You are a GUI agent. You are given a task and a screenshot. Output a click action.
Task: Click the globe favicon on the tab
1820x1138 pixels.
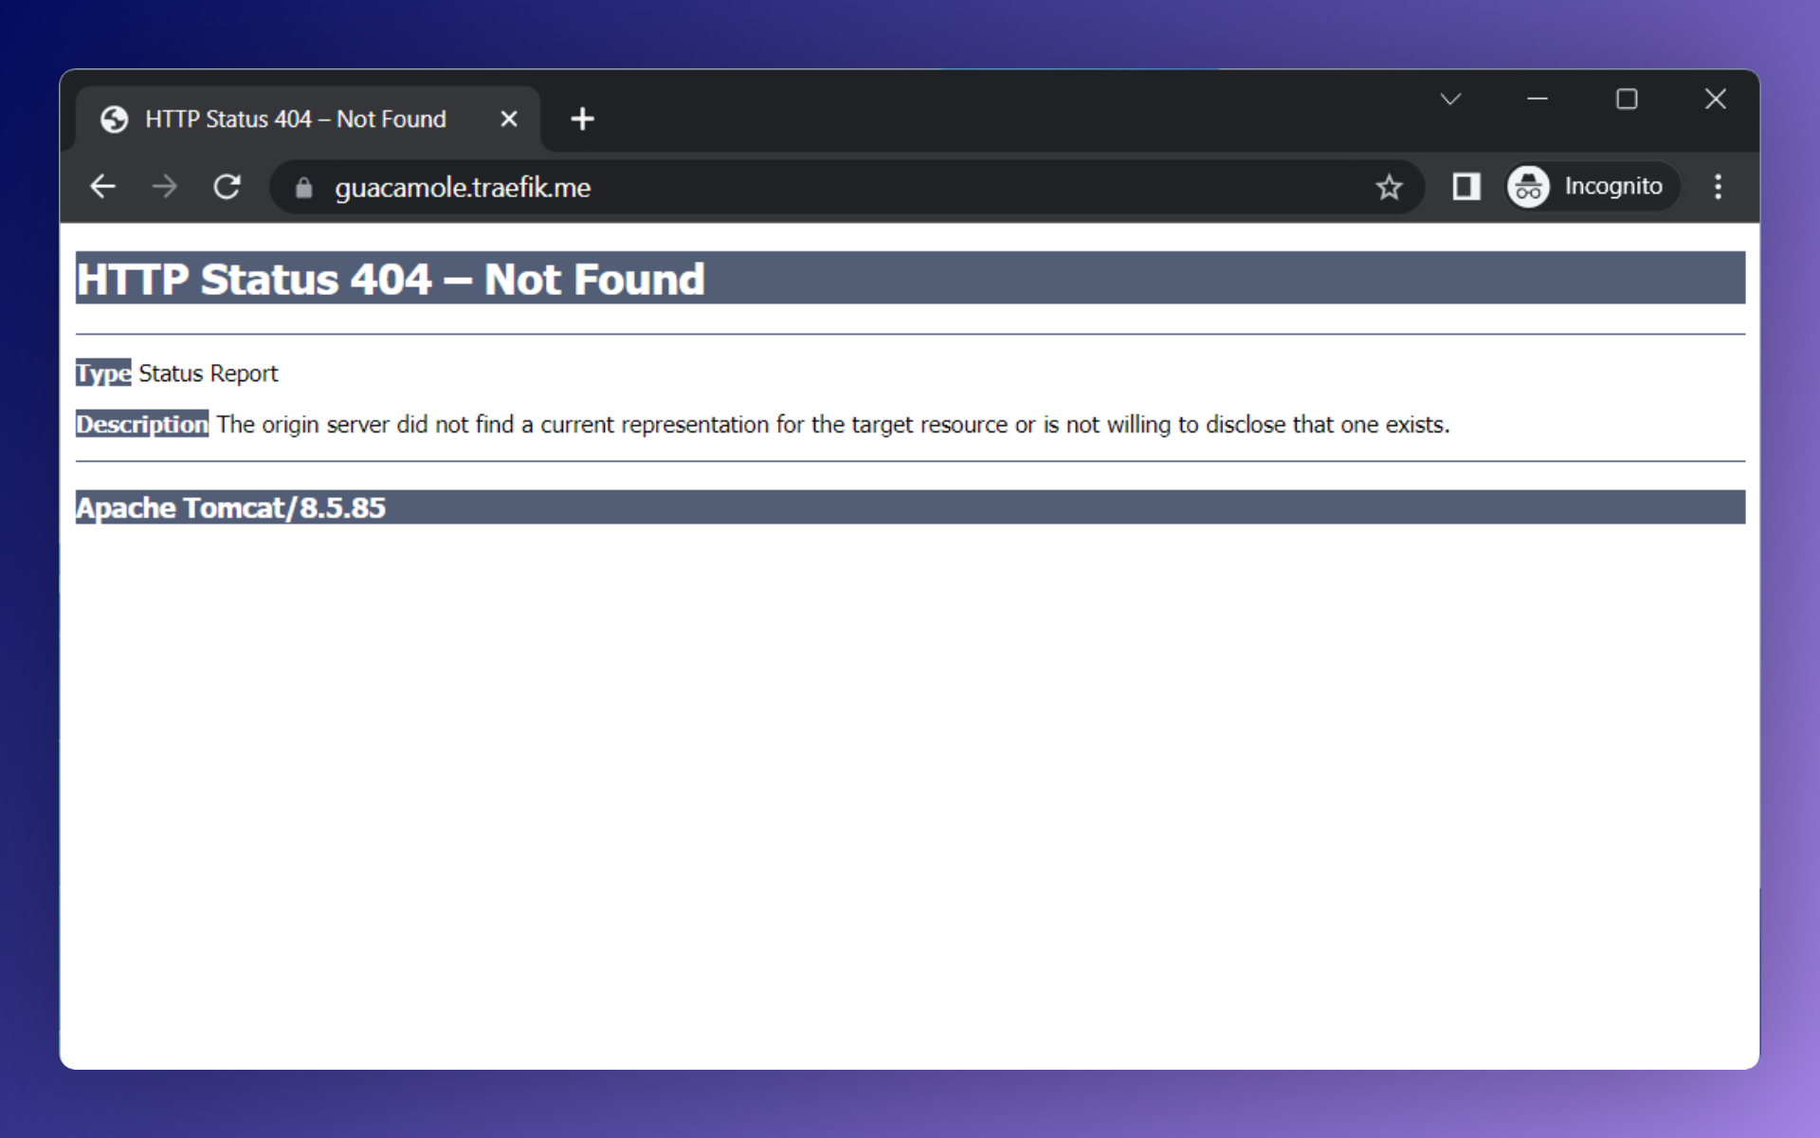click(115, 119)
